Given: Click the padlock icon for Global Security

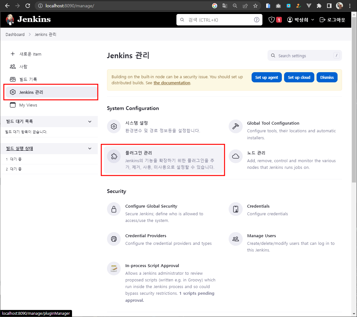Looking at the screenshot, I should 114,209.
